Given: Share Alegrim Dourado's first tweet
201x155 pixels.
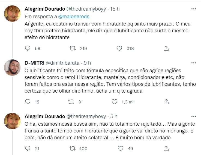Looking at the screenshot, I should tap(166, 48).
